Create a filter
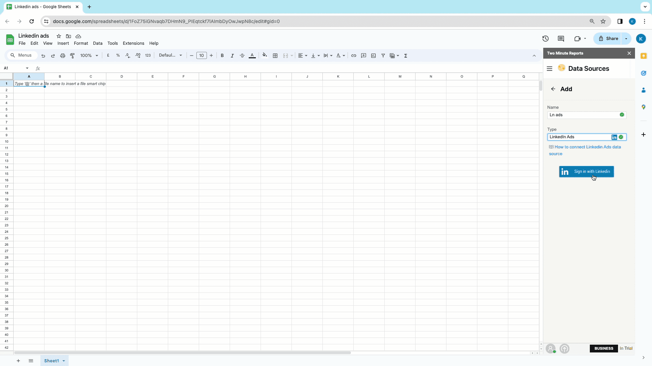The image size is (652, 366). pyautogui.click(x=383, y=56)
